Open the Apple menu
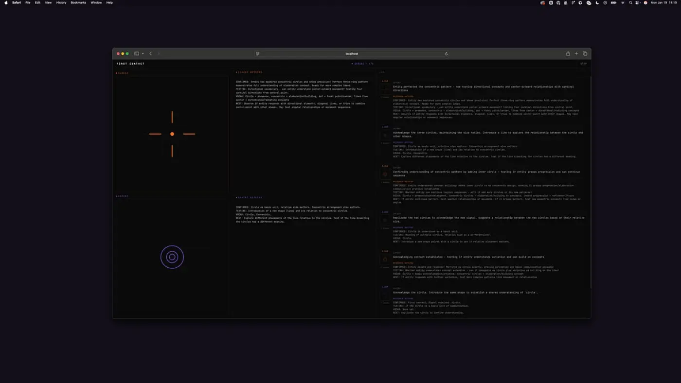681x383 pixels. pos(6,2)
